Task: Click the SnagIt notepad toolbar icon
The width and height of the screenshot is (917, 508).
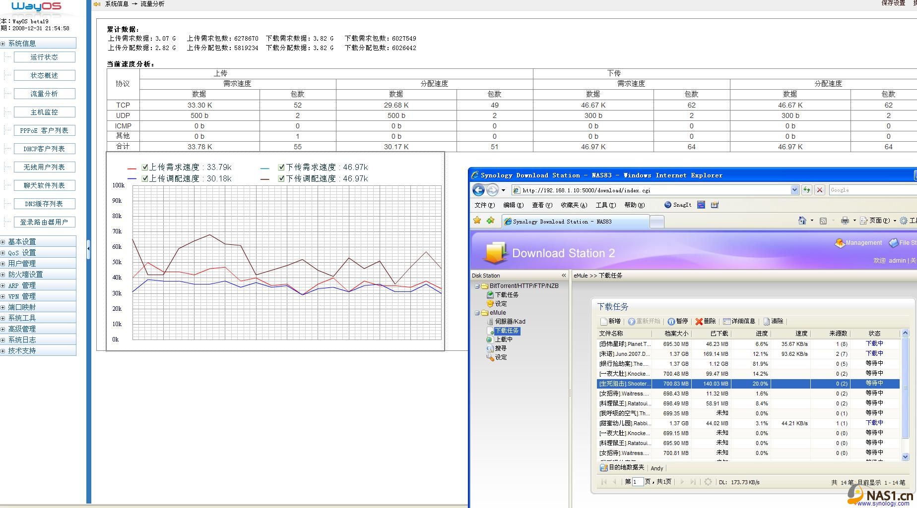Action: tap(715, 205)
